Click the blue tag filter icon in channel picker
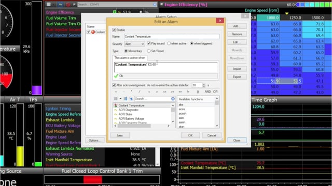 point(131,99)
